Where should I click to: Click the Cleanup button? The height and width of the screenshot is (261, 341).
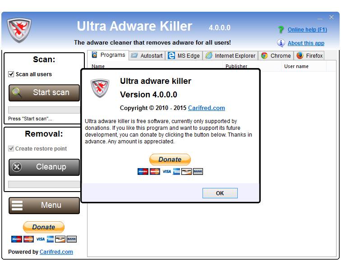click(44, 167)
